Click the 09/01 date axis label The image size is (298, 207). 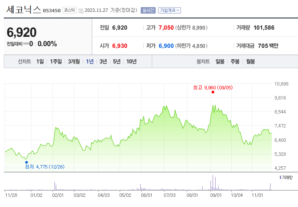point(216,195)
